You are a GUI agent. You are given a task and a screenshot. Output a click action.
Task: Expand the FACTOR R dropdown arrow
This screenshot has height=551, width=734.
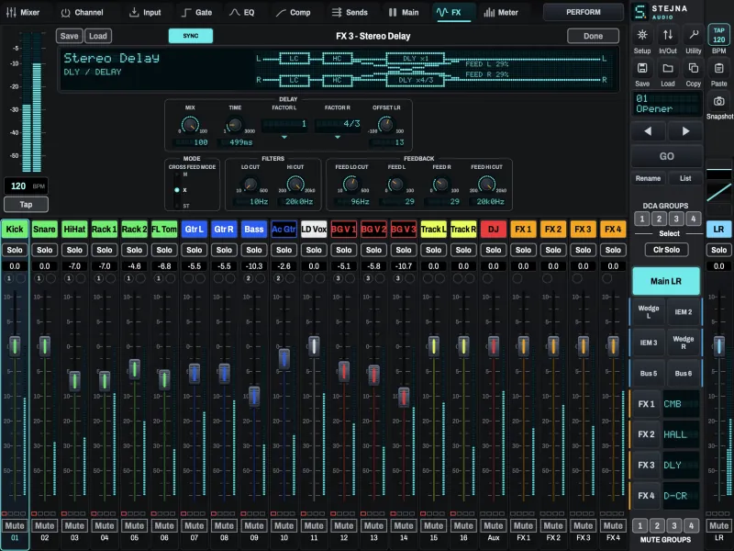(337, 137)
